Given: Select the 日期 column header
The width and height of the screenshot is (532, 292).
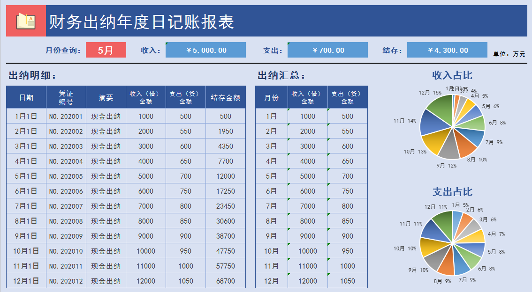Looking at the screenshot, I should tap(26, 97).
